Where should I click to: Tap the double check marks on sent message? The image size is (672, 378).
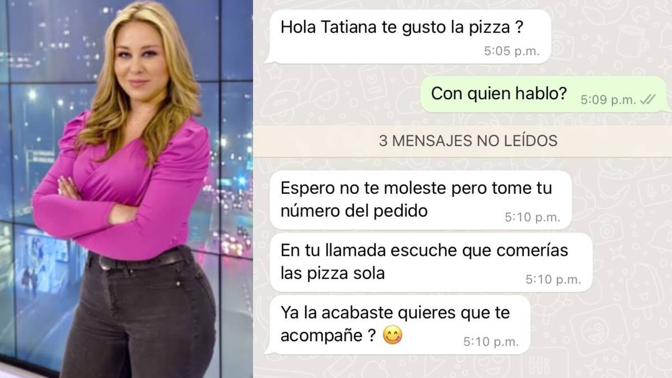coord(647,100)
